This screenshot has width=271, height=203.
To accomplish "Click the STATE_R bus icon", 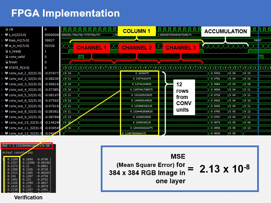I will [x=6, y=68].
